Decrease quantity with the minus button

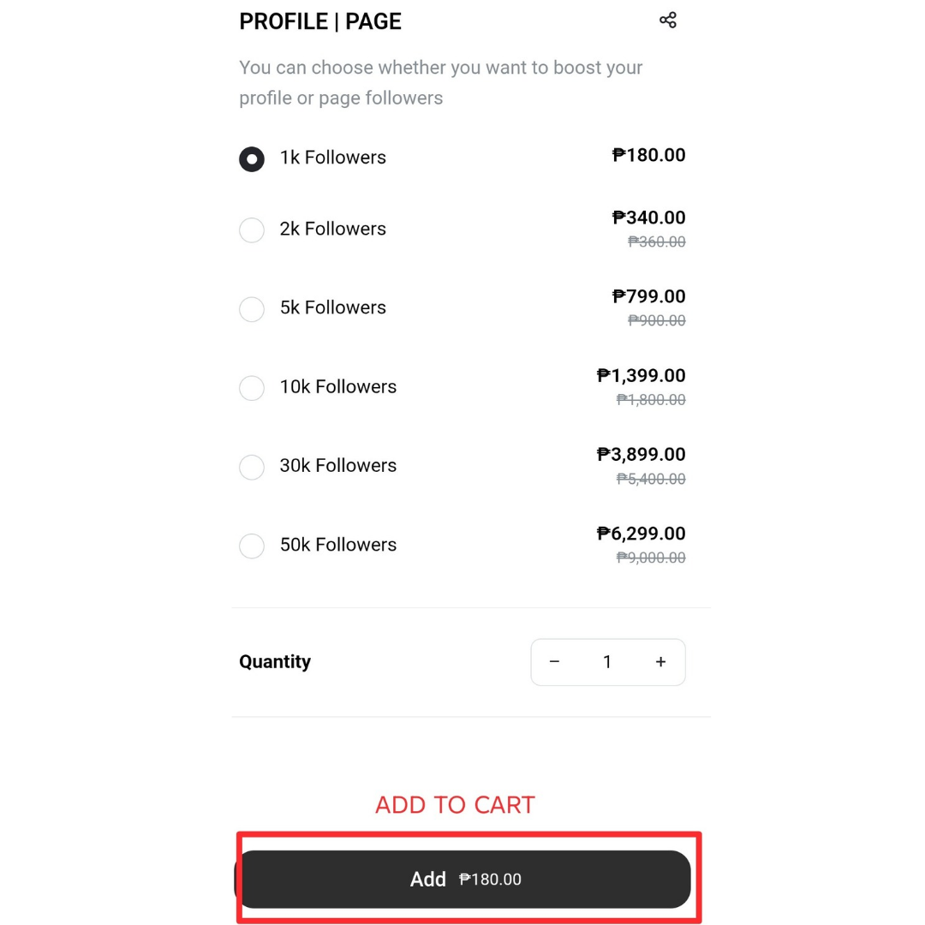click(554, 662)
